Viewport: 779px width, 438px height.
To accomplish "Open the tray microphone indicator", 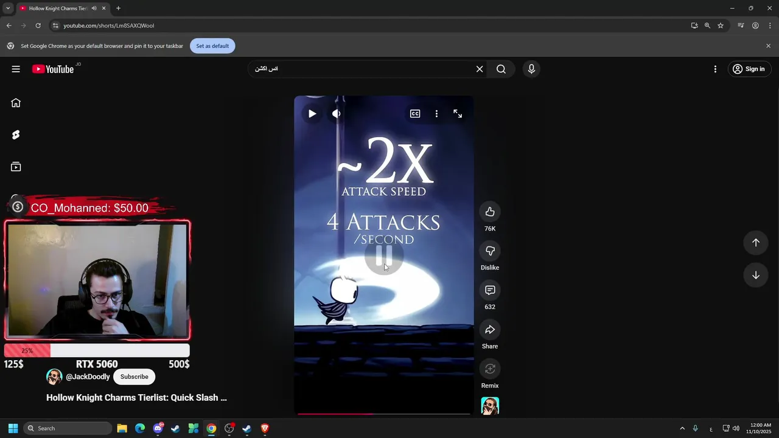I will click(x=695, y=428).
